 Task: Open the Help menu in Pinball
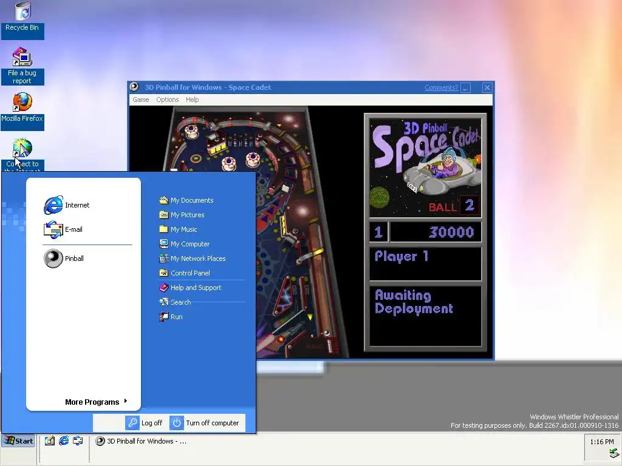(193, 100)
